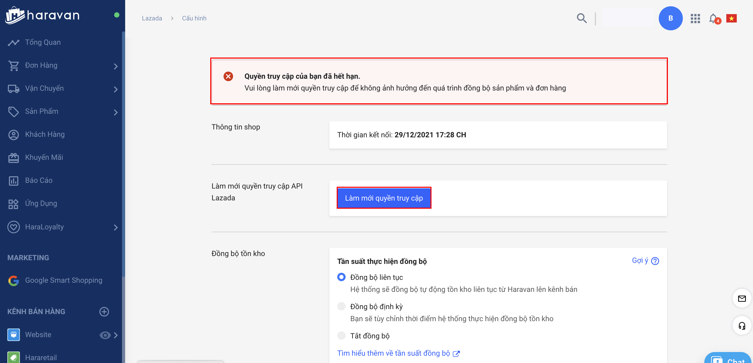Open the apps grid icon
This screenshot has width=753, height=363.
[x=695, y=18]
